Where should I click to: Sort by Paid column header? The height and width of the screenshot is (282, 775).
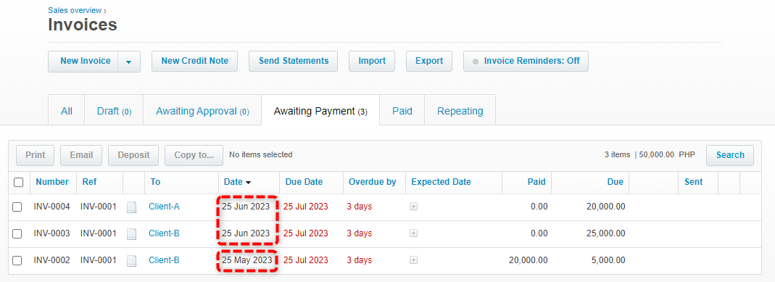point(536,182)
